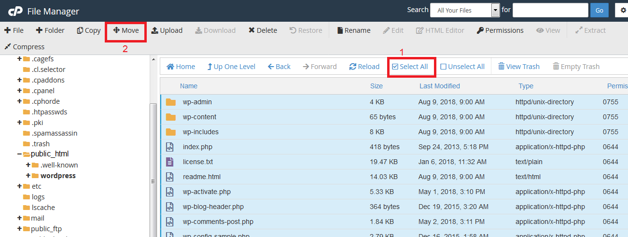
Task: Click the View toolbar button
Action: [x=548, y=30]
